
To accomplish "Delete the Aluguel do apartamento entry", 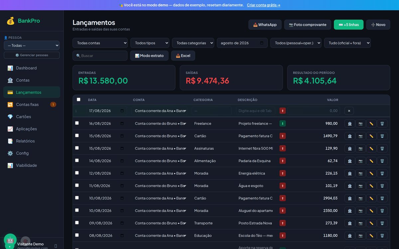I will click(382, 211).
